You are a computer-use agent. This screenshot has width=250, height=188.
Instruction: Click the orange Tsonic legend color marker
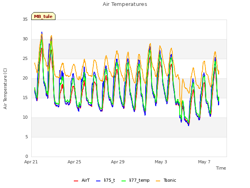click(158, 181)
